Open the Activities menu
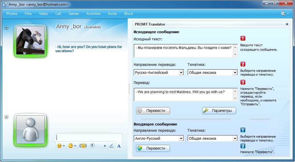Viewport: 295px width, 162px height. [93, 14]
